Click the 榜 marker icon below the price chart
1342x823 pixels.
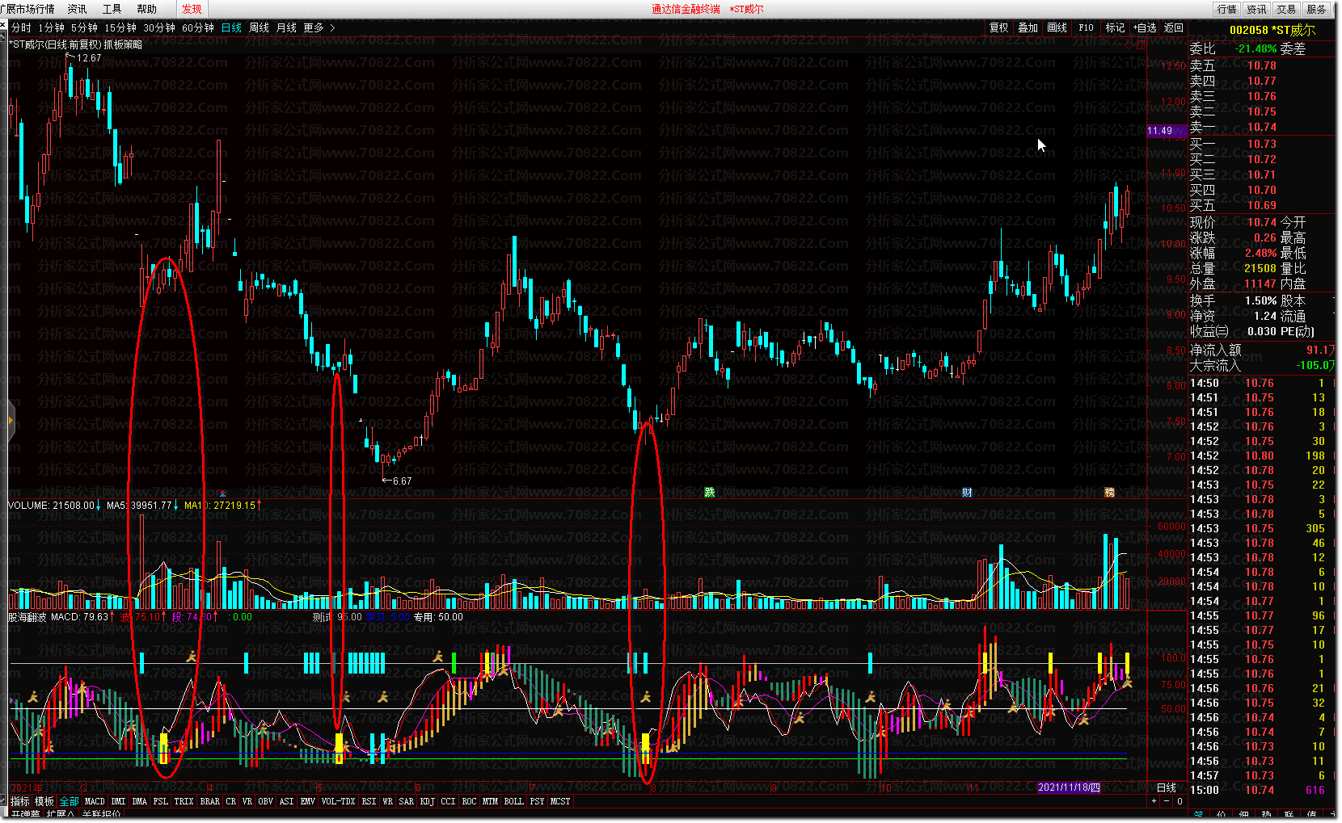[x=1110, y=493]
